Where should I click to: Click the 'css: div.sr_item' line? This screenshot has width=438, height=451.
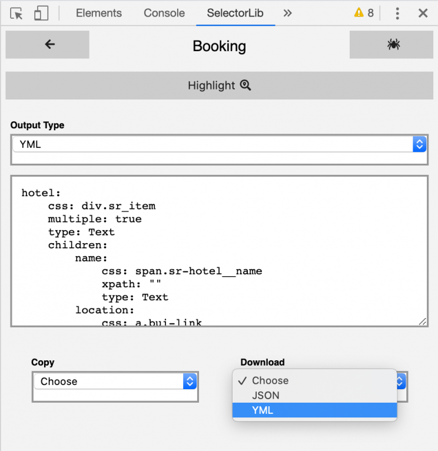tap(102, 206)
